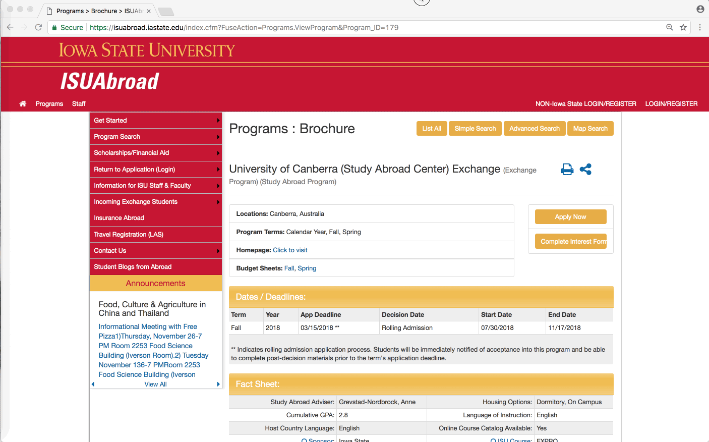Viewport: 709px width, 442px height.
Task: Print this program brochure
Action: pos(567,170)
